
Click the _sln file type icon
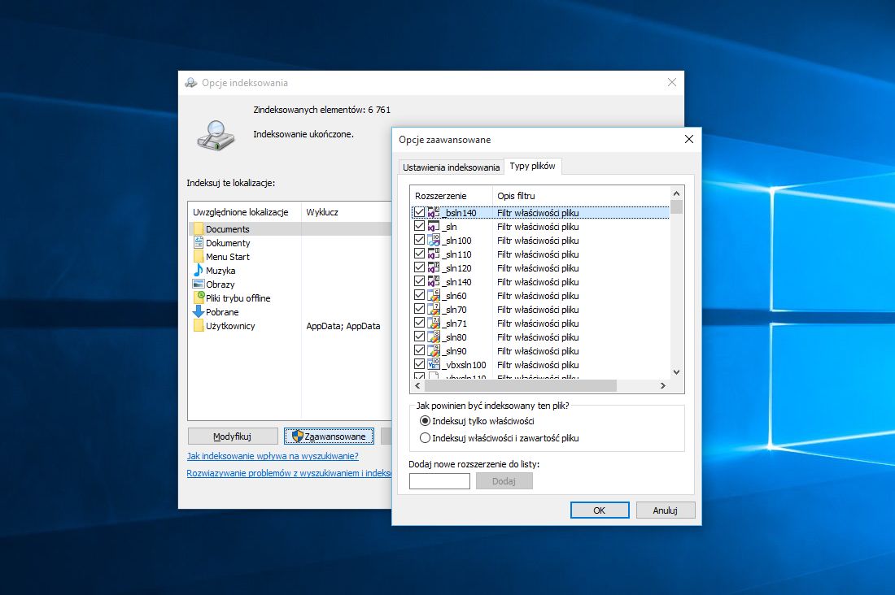coord(434,226)
